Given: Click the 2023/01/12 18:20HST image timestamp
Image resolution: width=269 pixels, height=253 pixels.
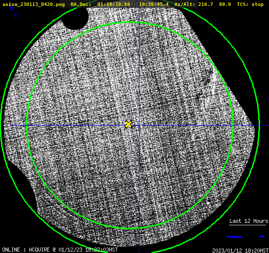Looking at the screenshot, I should [x=240, y=251].
